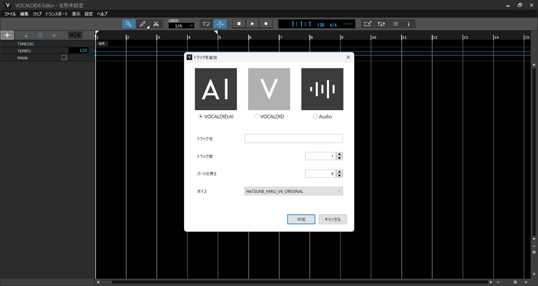
Task: Toggle the global solo S button
Action: (78, 35)
